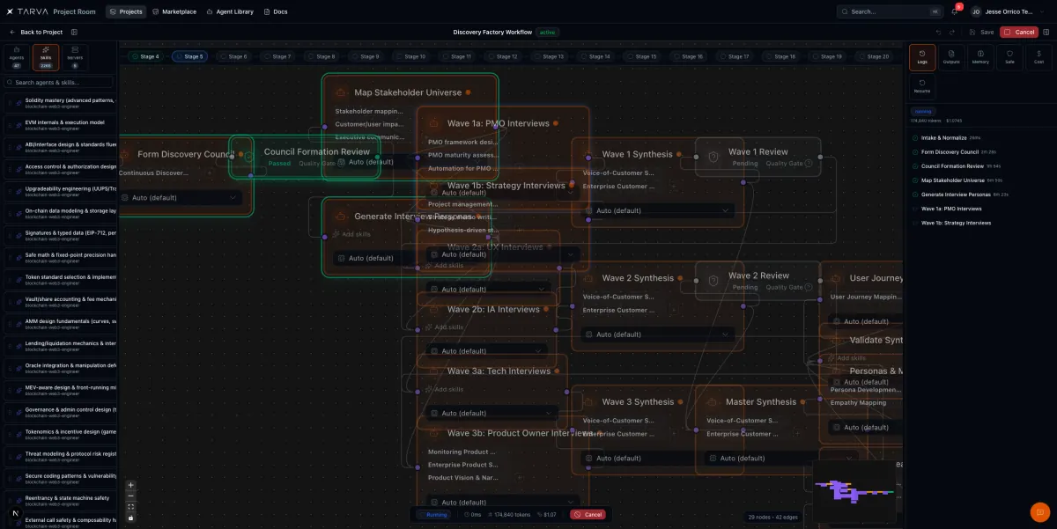
Task: Open Auto (default) dropdown in Form Discovery Council
Action: tap(180, 197)
